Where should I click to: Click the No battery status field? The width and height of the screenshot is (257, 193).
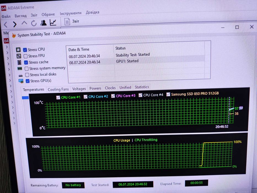[x=73, y=185]
